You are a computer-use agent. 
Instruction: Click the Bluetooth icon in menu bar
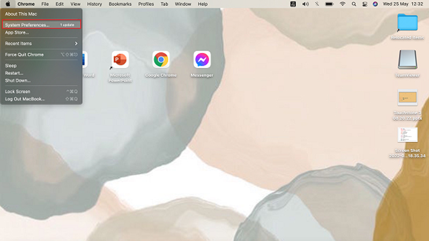(317, 4)
